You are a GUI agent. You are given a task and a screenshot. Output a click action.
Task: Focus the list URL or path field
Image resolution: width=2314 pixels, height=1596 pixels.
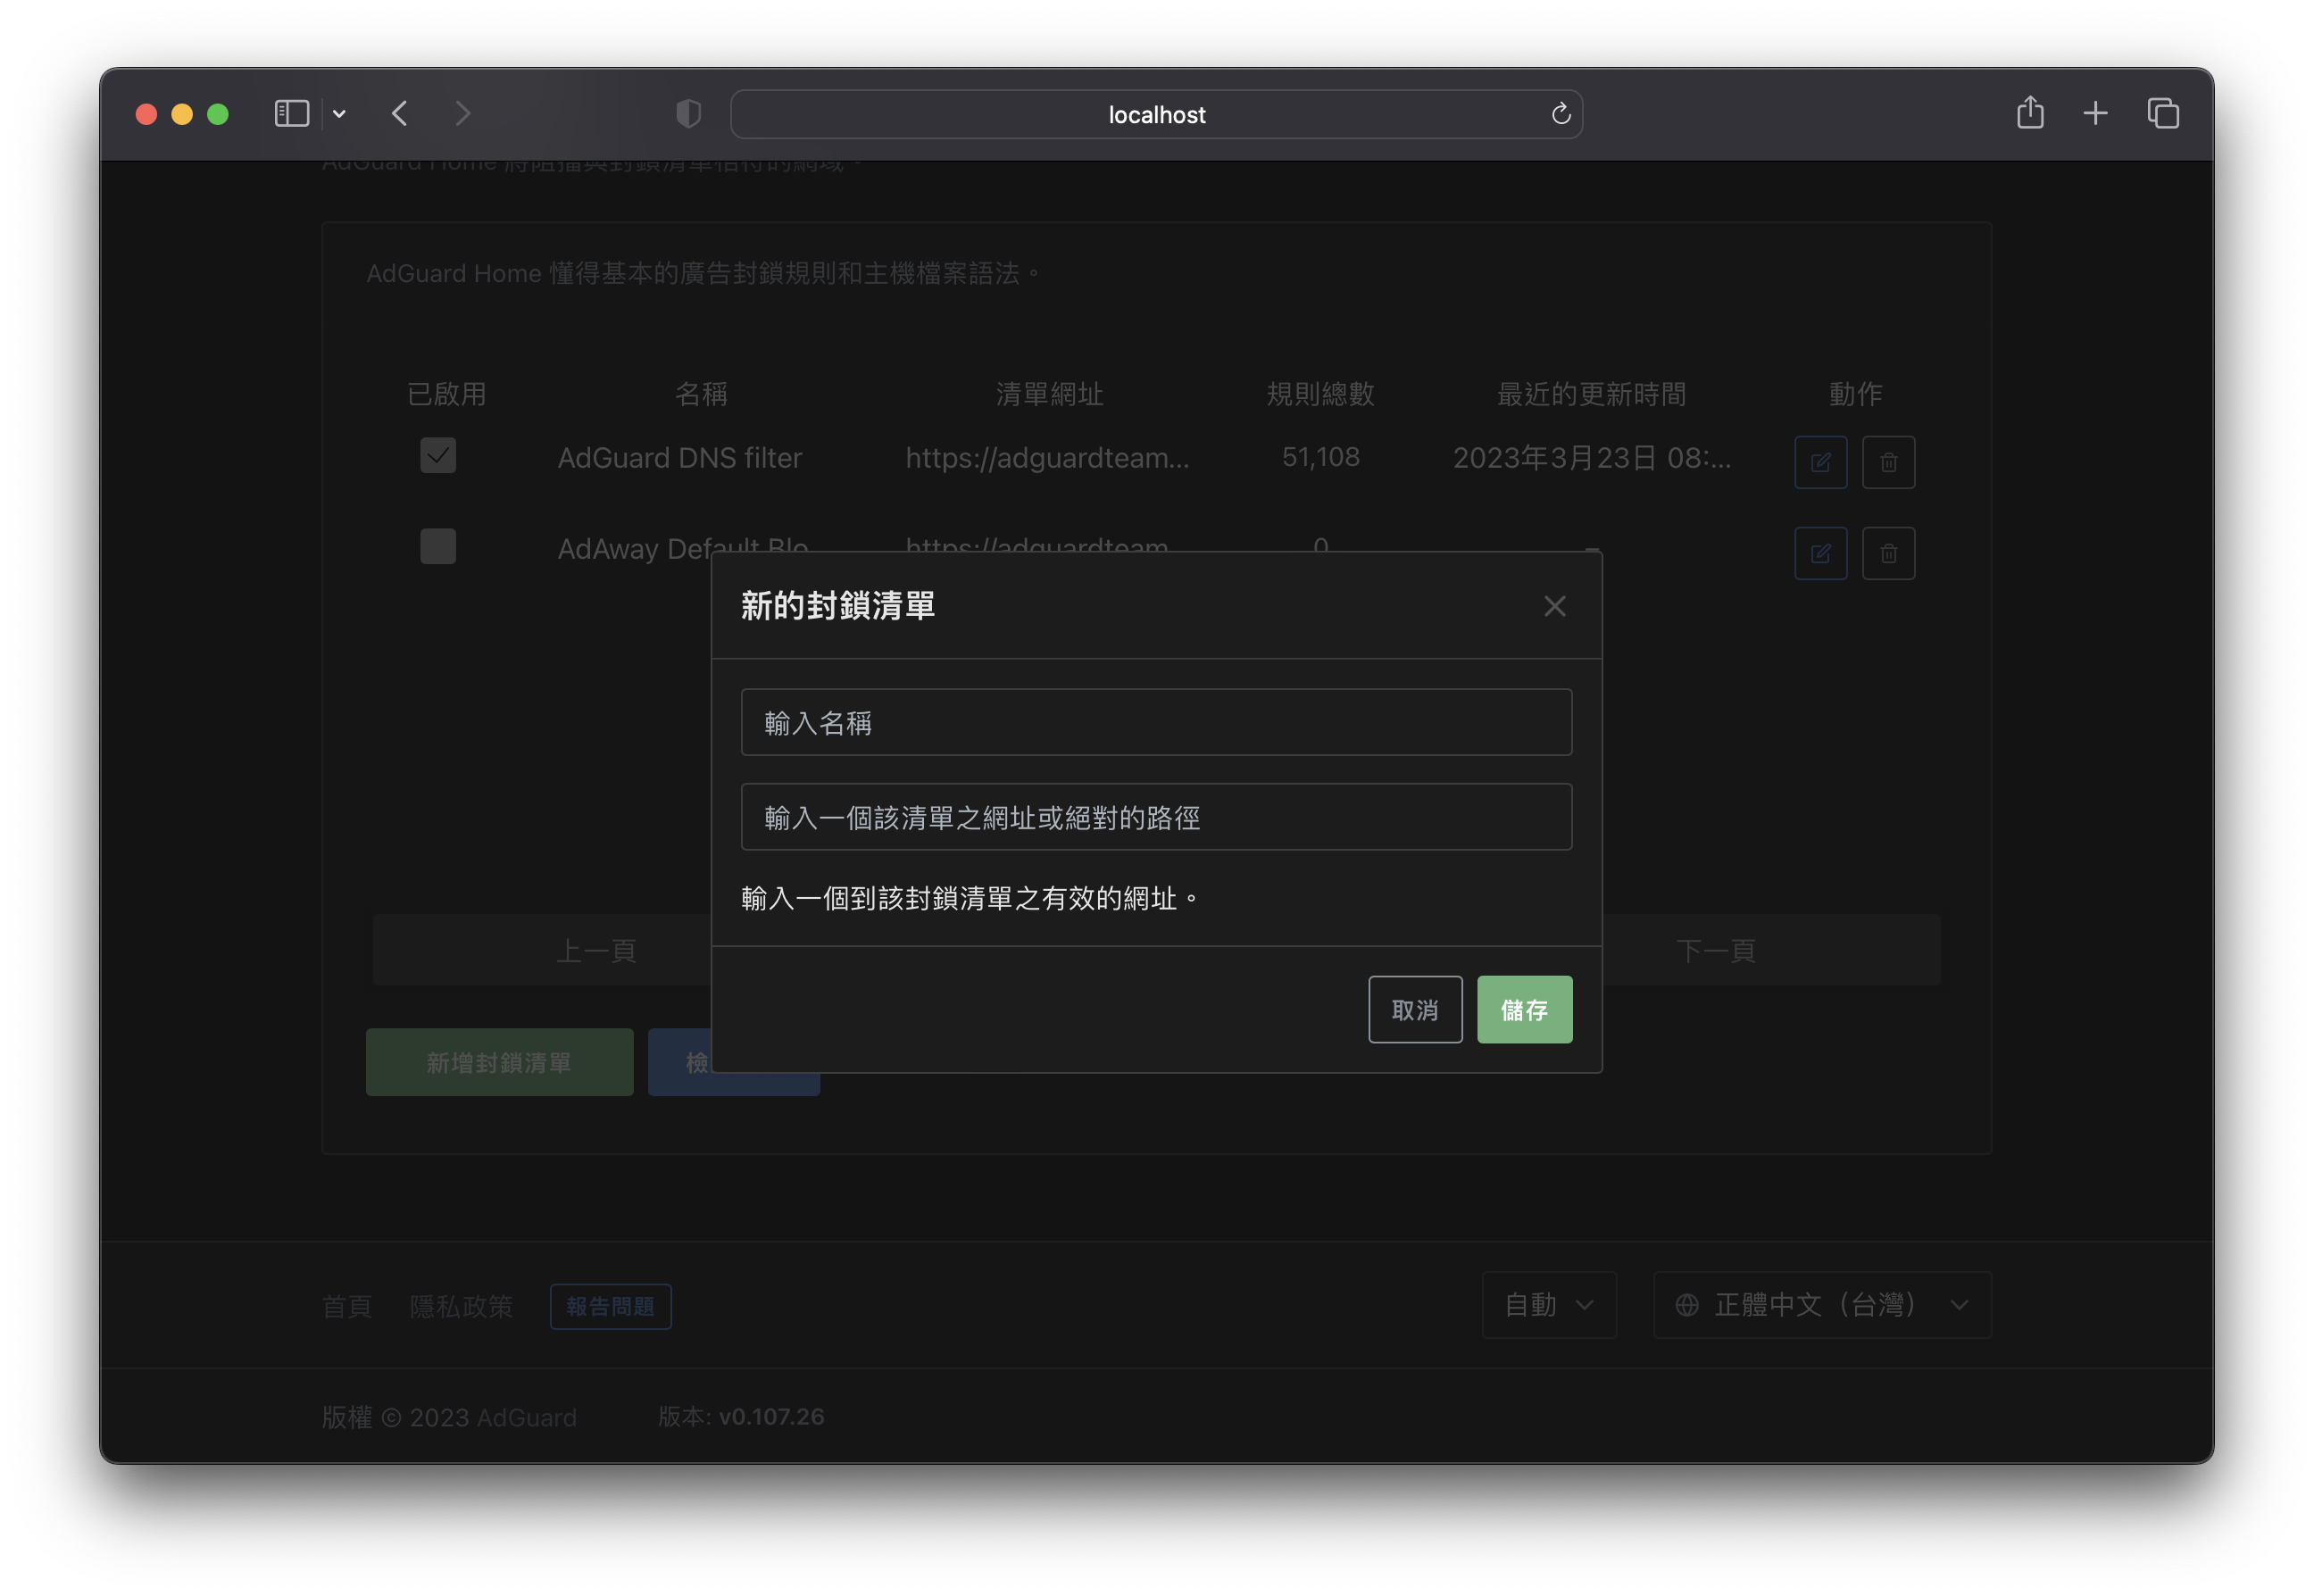click(1156, 817)
